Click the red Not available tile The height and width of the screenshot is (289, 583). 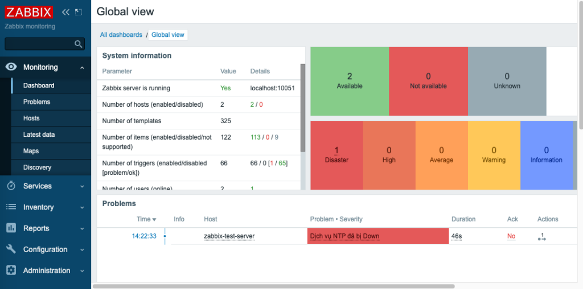(428, 81)
